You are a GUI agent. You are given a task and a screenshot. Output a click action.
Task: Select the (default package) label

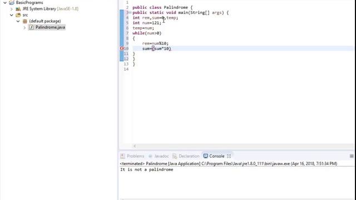[45, 21]
